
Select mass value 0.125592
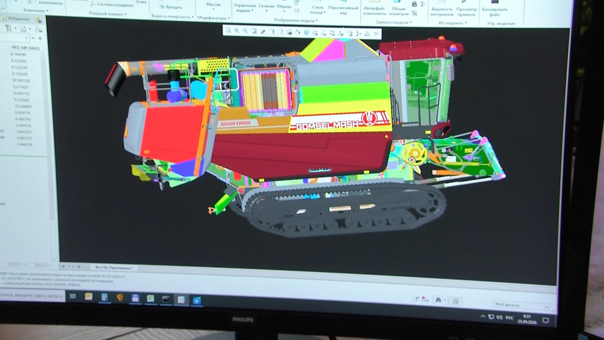(x=19, y=61)
